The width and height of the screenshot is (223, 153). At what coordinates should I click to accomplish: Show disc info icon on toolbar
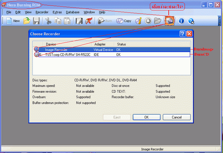click(x=138, y=21)
